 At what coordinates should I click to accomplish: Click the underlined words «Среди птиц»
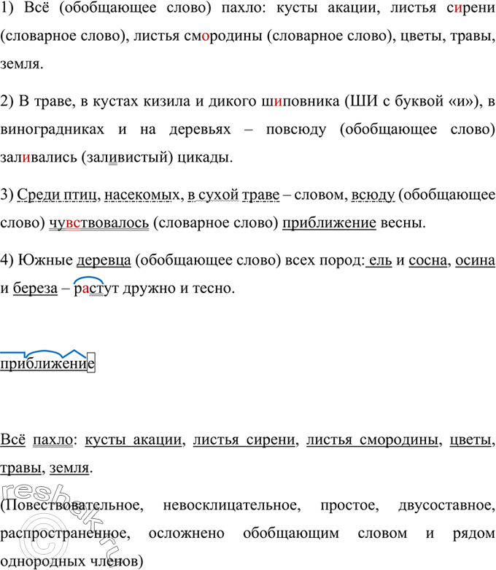(57, 195)
